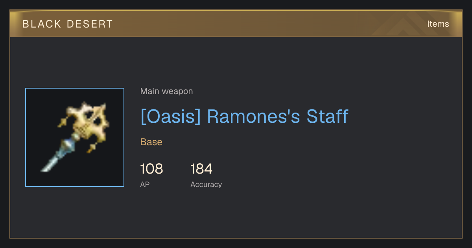Viewport: 472px width, 248px height.
Task: Click the word DESERT in header
Action: point(90,24)
